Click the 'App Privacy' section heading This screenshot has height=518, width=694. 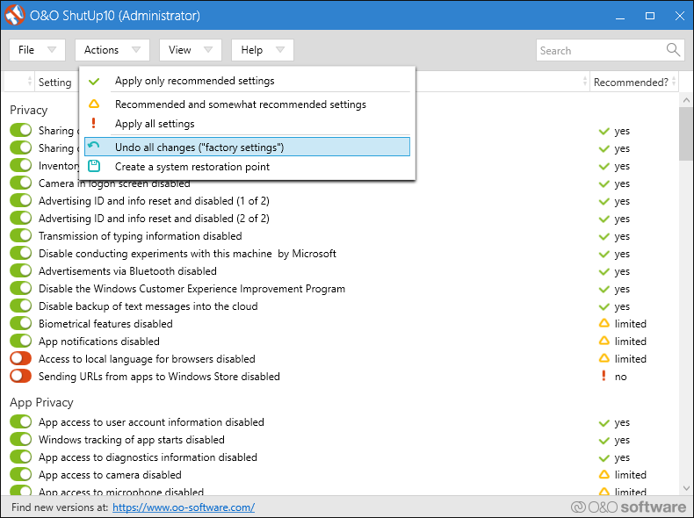pos(41,402)
